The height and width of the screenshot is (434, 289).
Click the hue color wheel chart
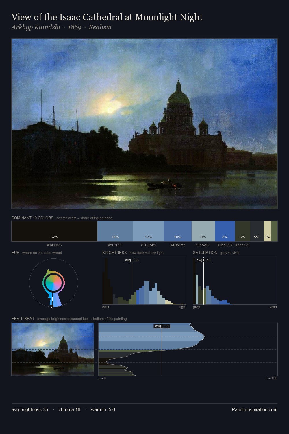(x=53, y=283)
